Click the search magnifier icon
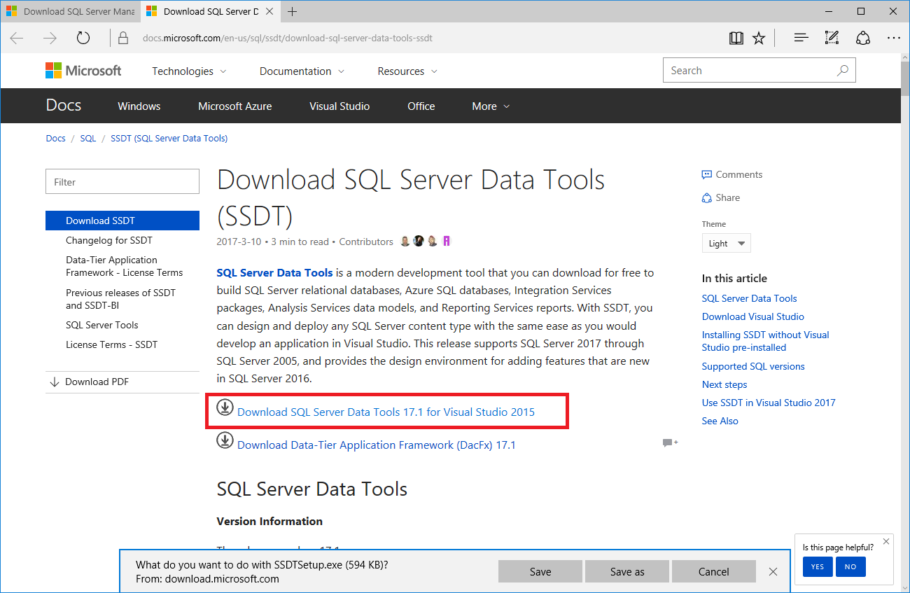The width and height of the screenshot is (910, 593). pyautogui.click(x=842, y=70)
